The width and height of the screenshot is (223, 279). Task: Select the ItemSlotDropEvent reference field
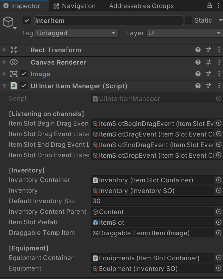click(x=153, y=155)
